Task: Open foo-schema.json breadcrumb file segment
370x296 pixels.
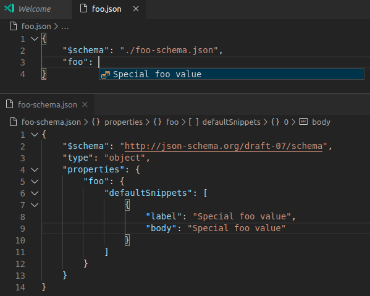Action: click(x=51, y=122)
